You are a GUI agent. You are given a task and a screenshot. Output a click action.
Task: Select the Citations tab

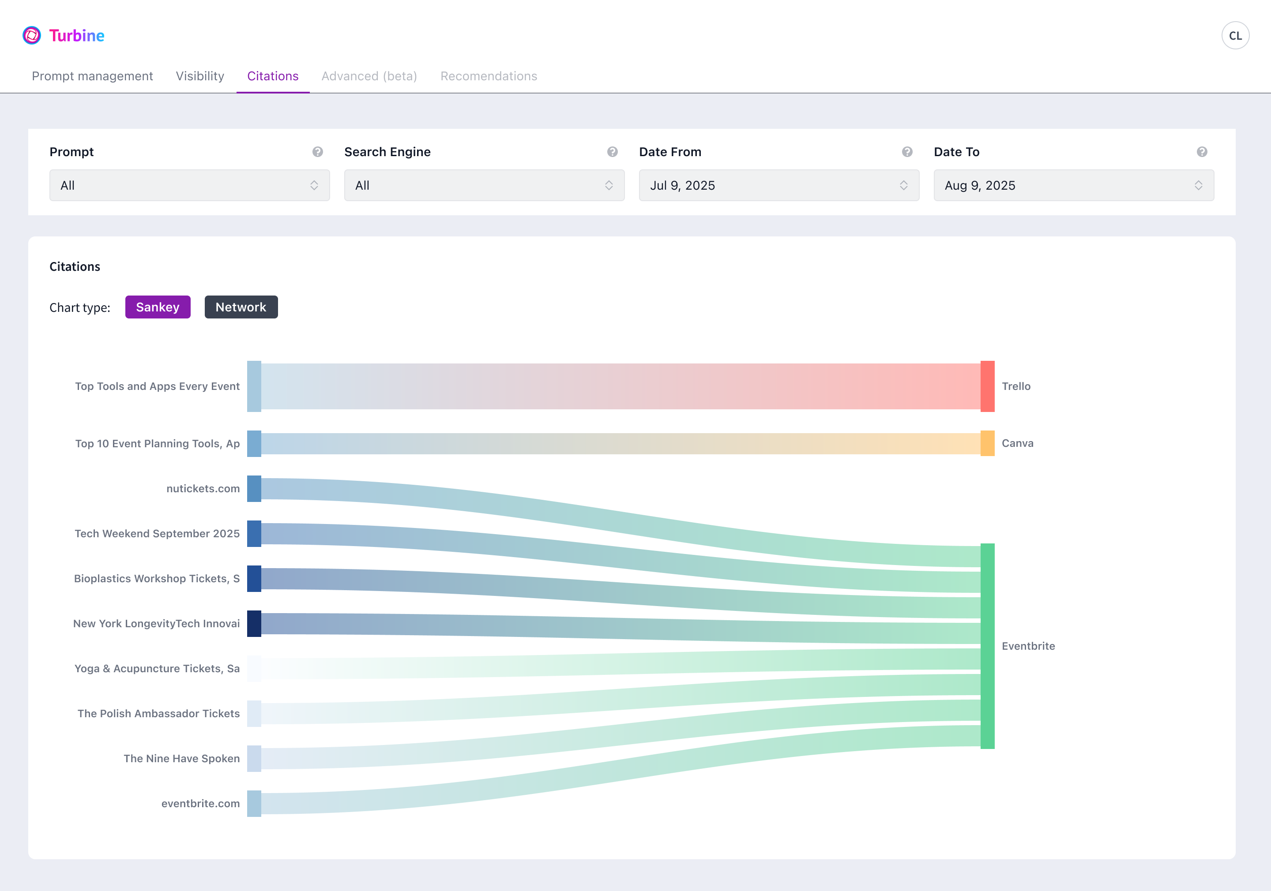tap(273, 76)
